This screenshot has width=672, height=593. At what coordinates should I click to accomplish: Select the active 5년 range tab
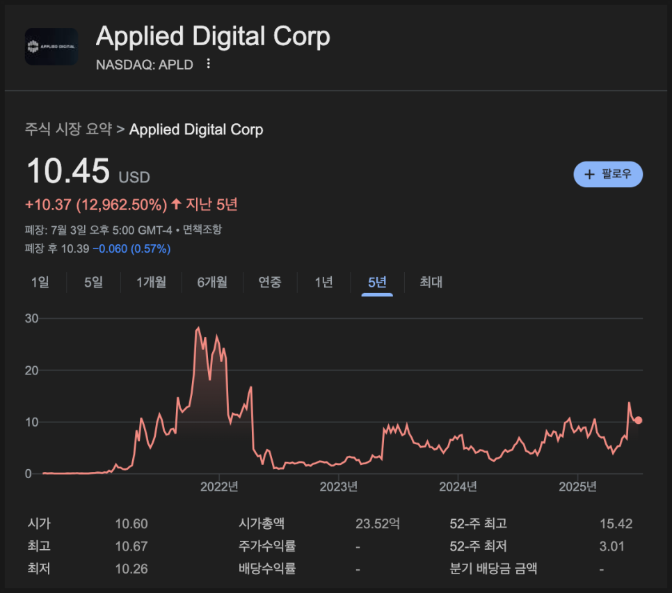point(377,282)
